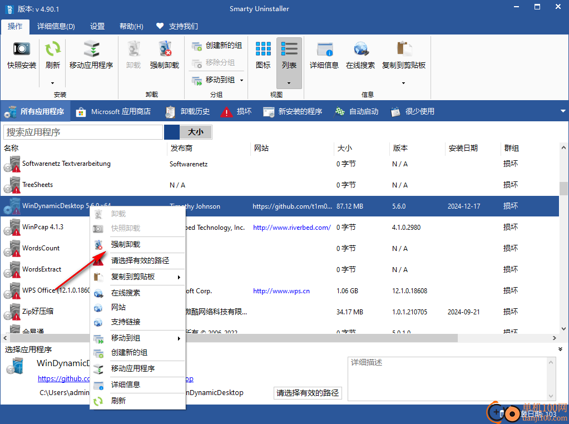The height and width of the screenshot is (424, 569).
Task: Select the 自动启动 category tab
Action: pyautogui.click(x=357, y=111)
